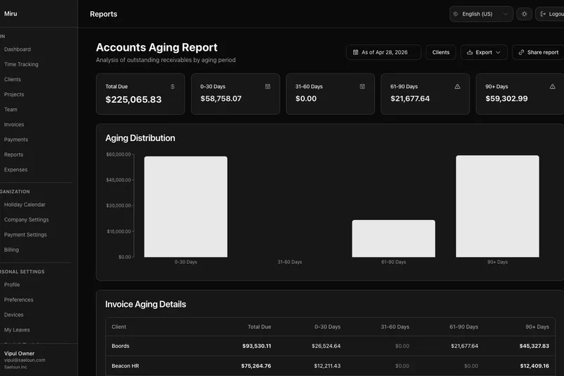Click the 90+ Days table column header

537,327
